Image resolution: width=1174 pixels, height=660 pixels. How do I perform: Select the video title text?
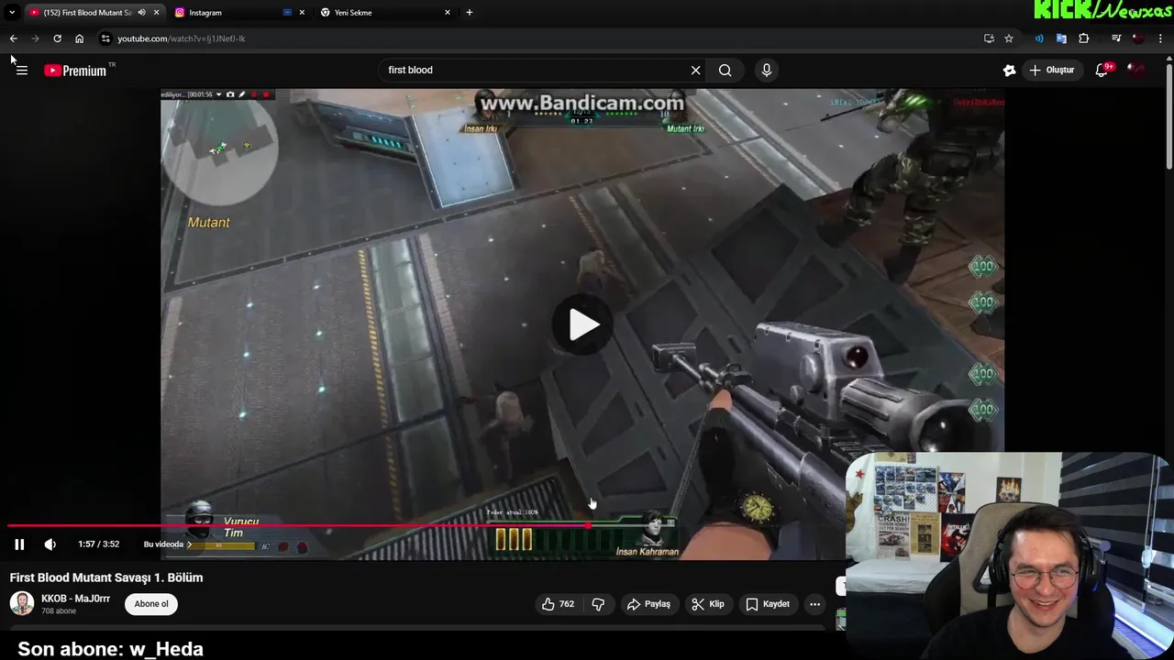point(106,577)
